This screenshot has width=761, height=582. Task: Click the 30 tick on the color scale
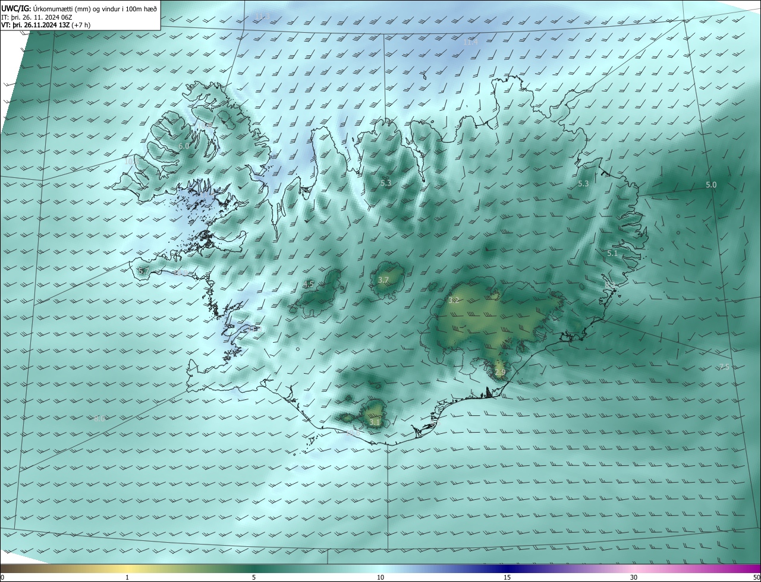tap(634, 577)
